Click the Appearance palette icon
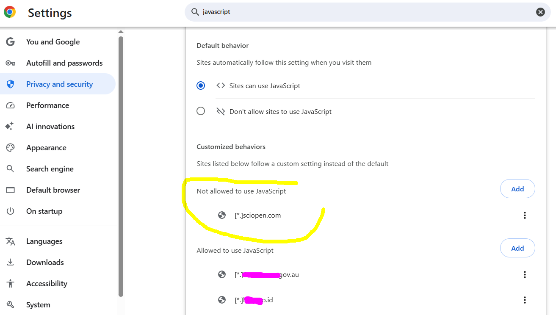Screen dimensions: 556x315 click(x=11, y=148)
